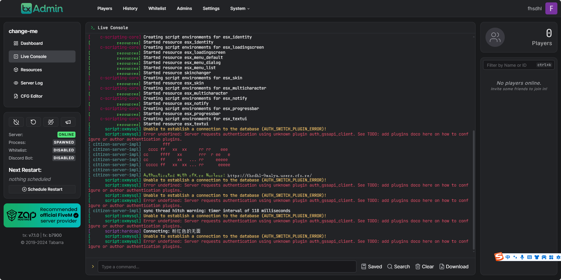
Task: Restart the server with circular arrow icon
Action: [x=33, y=122]
